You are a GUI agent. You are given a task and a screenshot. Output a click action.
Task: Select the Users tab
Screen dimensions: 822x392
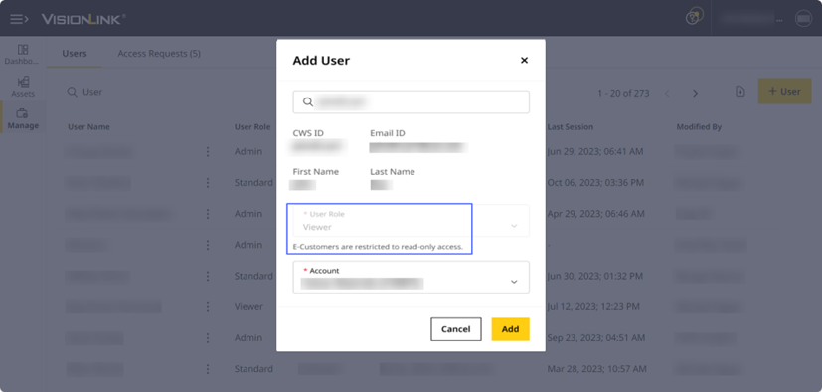(x=75, y=54)
